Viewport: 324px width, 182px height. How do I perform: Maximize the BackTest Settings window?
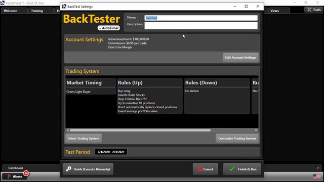[246, 7]
